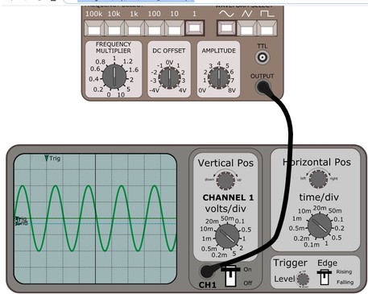Click the Frequency Multiplier knob
The height and width of the screenshot is (294, 368).
tap(114, 77)
